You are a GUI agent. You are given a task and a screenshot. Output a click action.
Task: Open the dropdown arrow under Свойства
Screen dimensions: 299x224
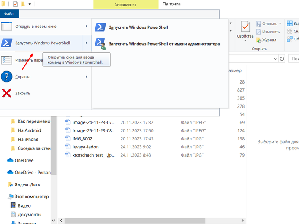click(245, 40)
